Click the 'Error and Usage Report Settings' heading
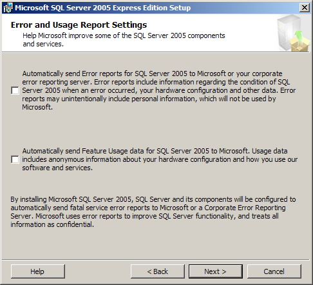The image size is (313, 285). (x=79, y=25)
